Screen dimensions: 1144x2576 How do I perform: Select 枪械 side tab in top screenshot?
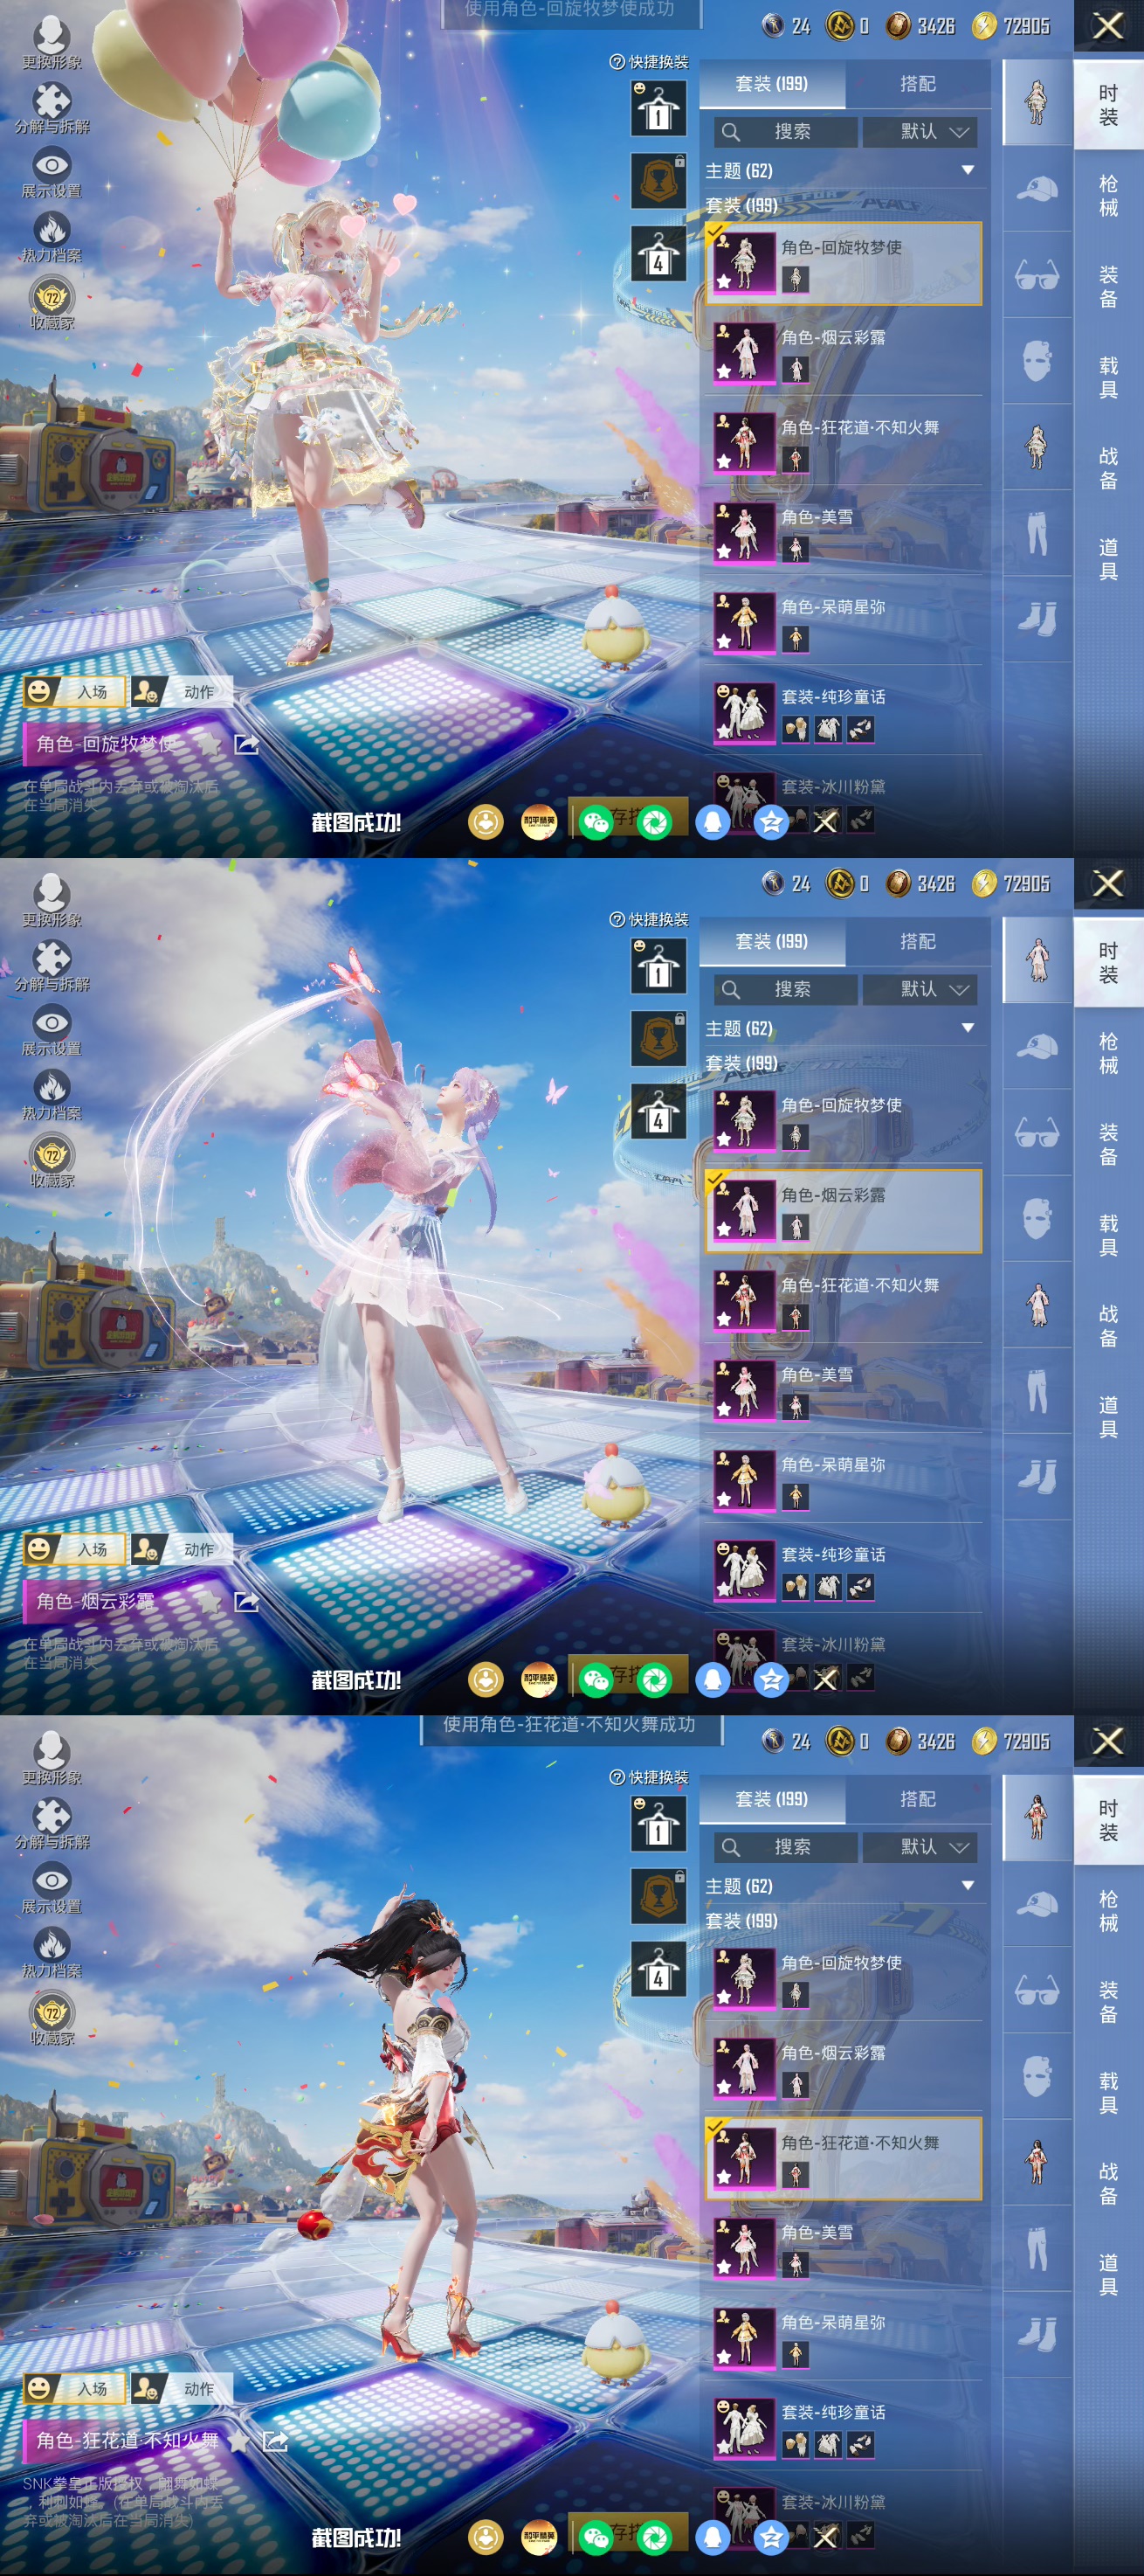pos(1108,196)
